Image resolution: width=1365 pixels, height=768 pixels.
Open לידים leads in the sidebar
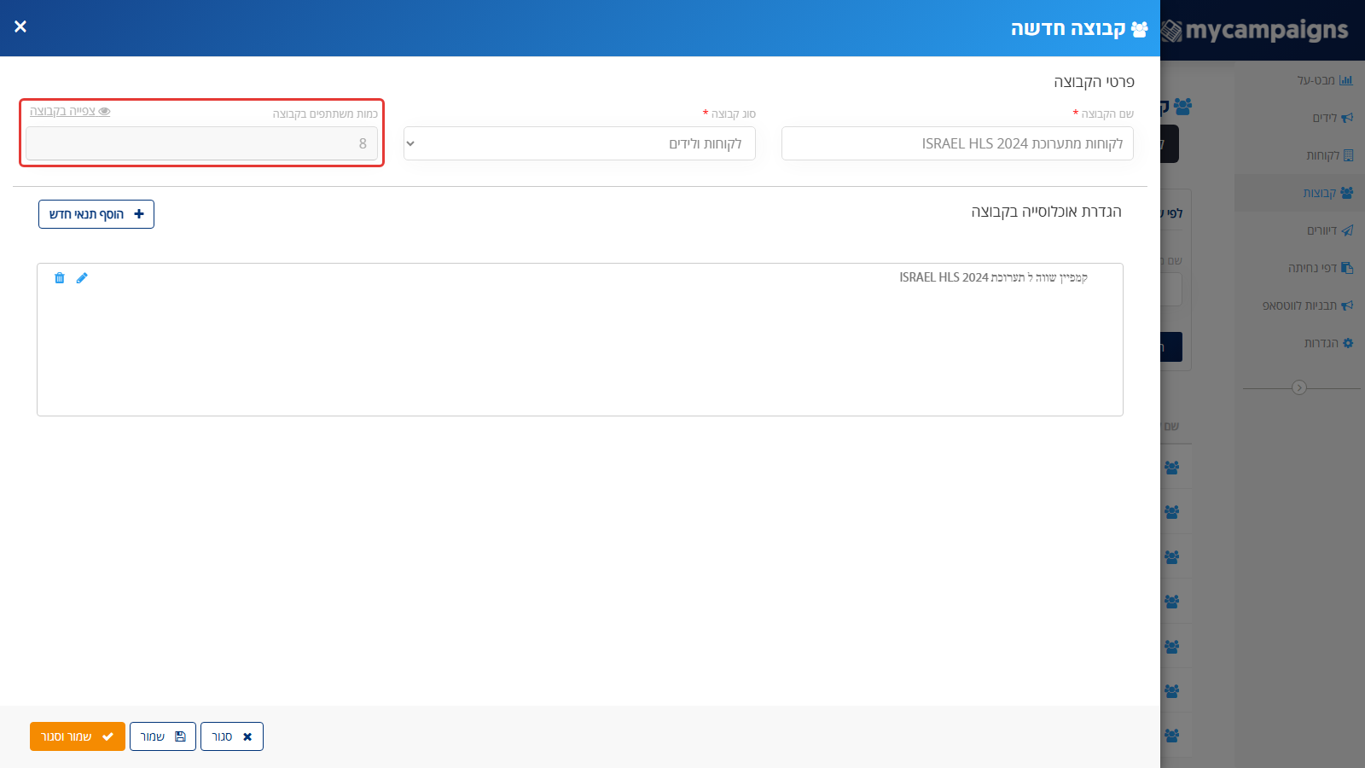point(1333,118)
